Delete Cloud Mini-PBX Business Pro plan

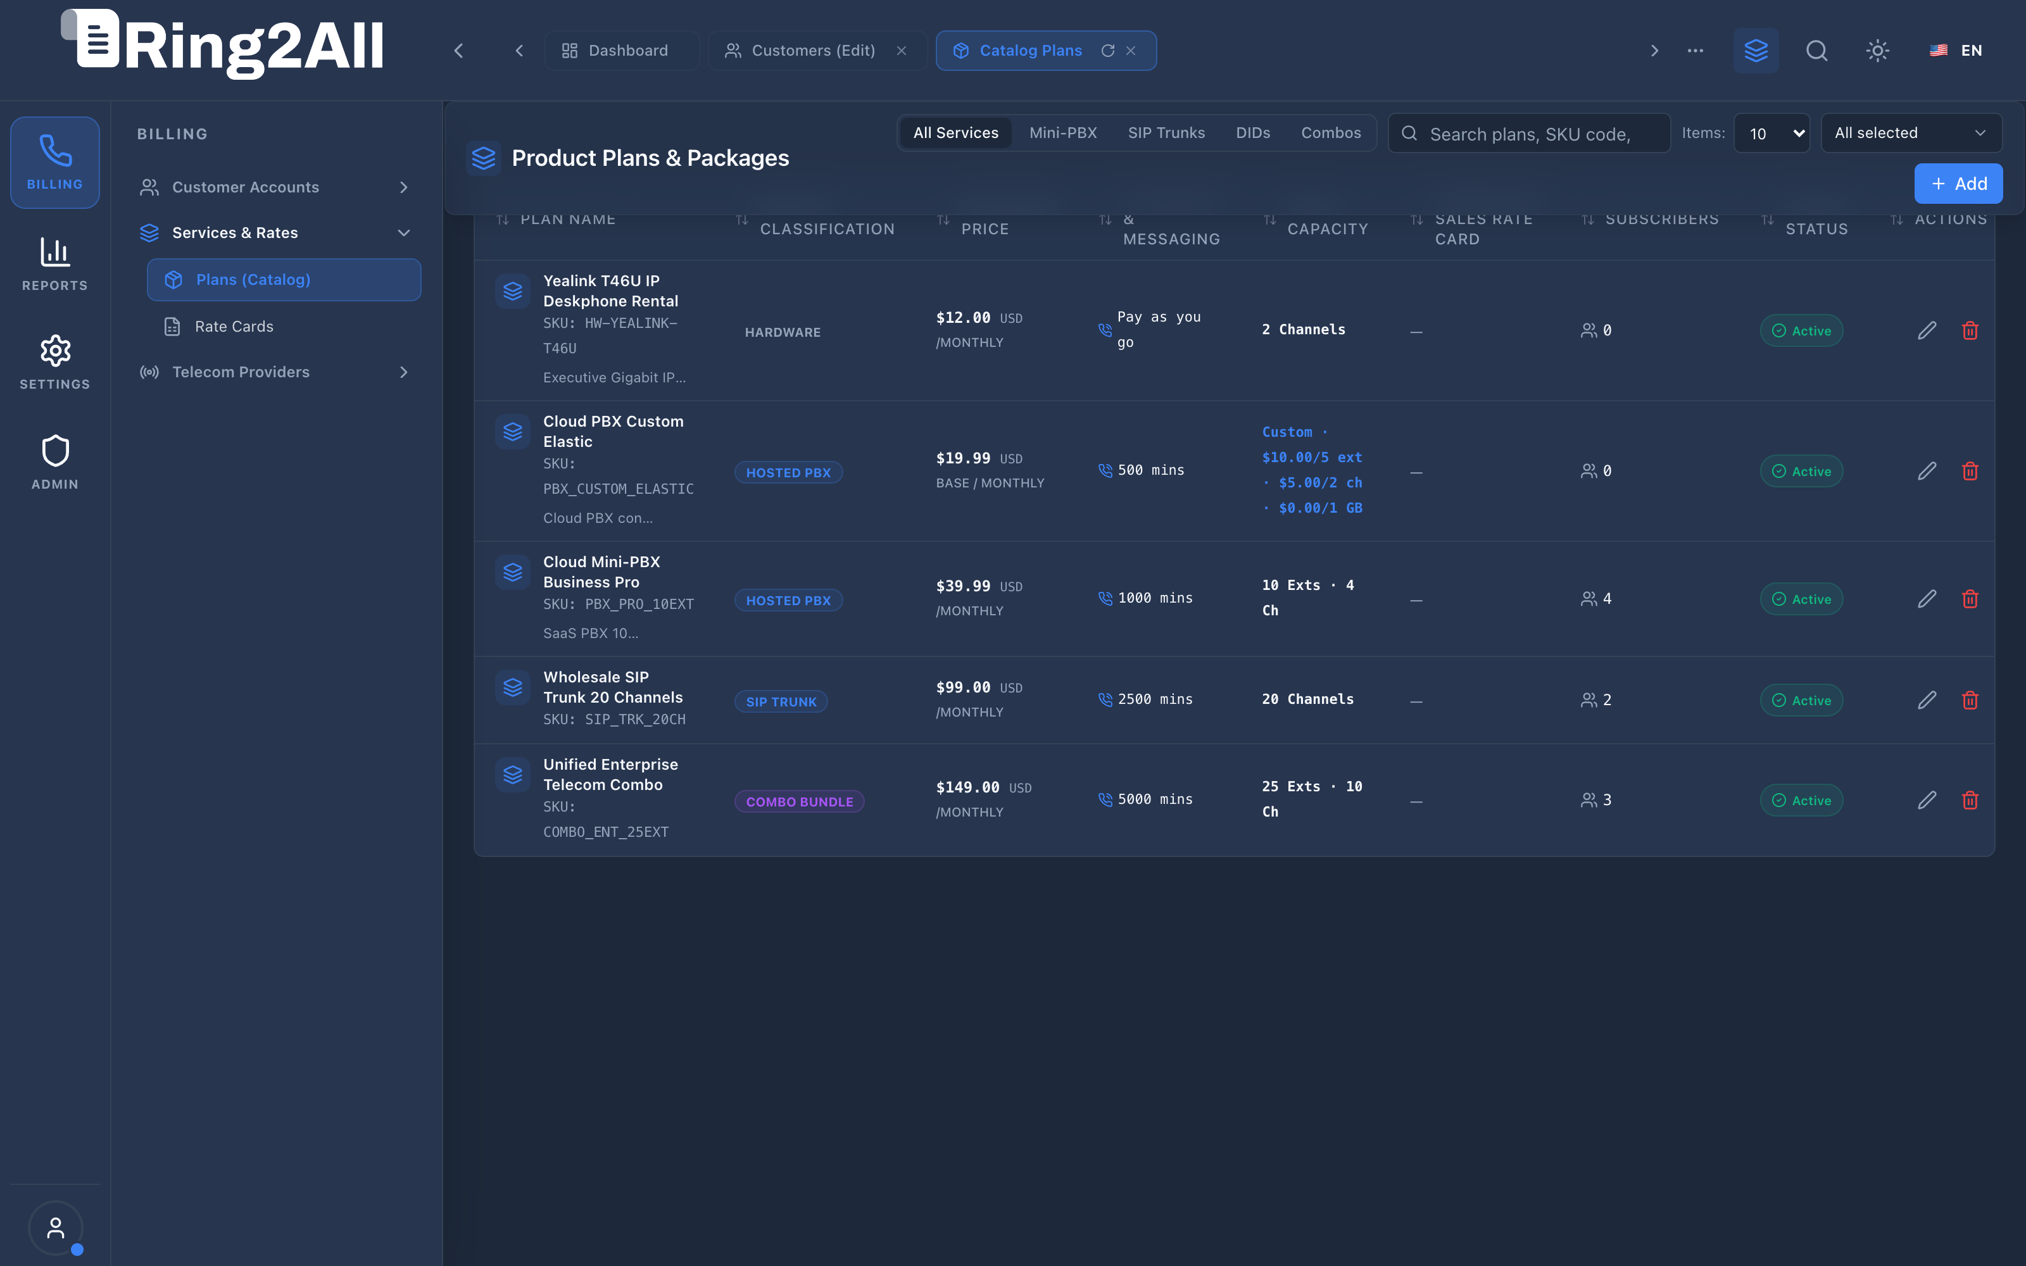point(1970,599)
